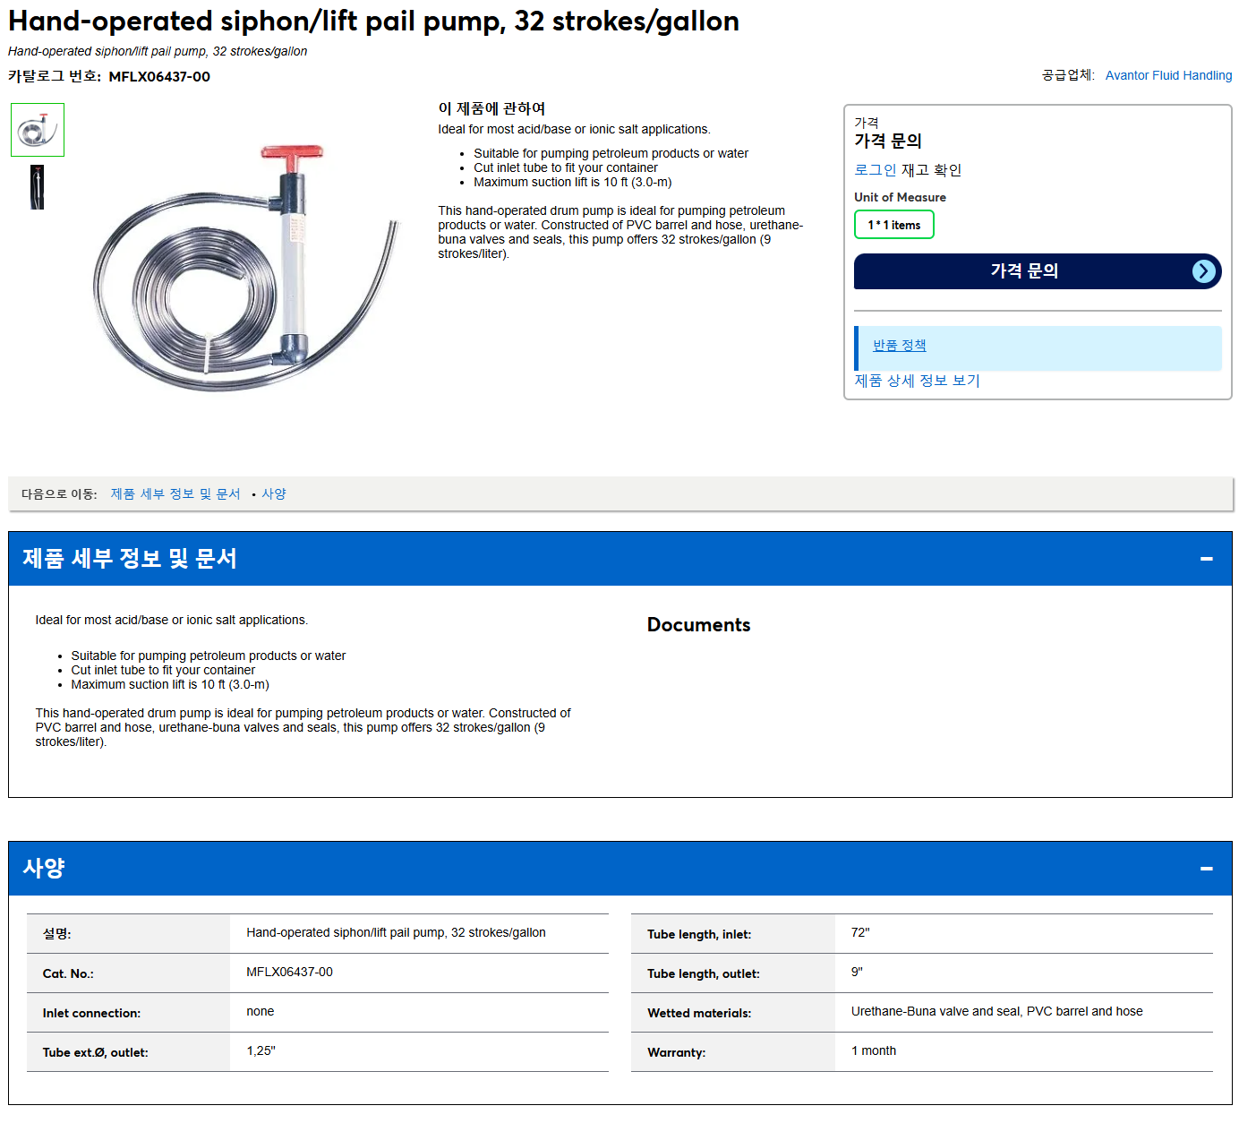Image resolution: width=1239 pixels, height=1123 pixels.
Task: Click the 72" inlet tube length value
Action: point(860,933)
